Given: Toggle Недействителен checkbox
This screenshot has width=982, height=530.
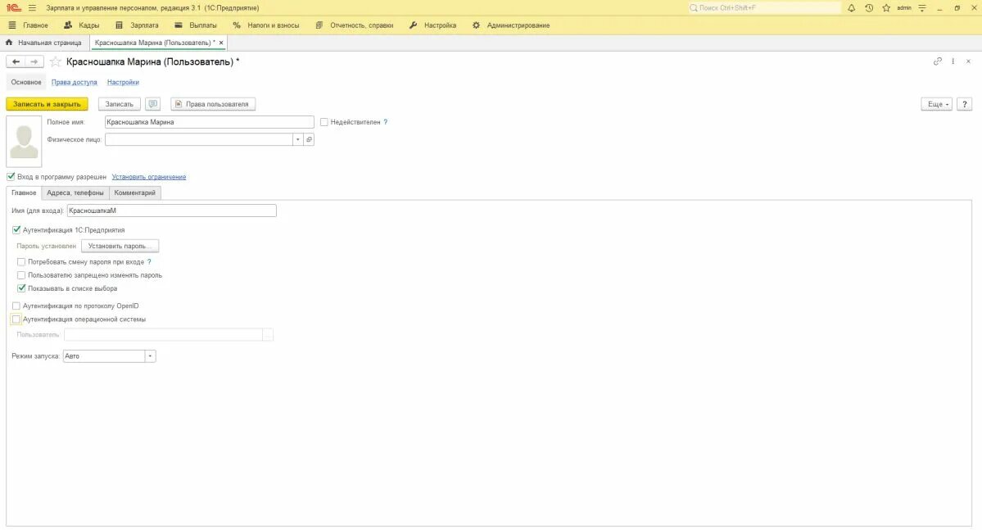Looking at the screenshot, I should click(324, 122).
